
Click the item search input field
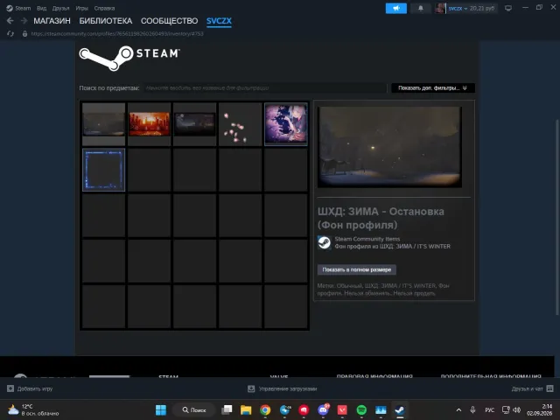tap(265, 87)
